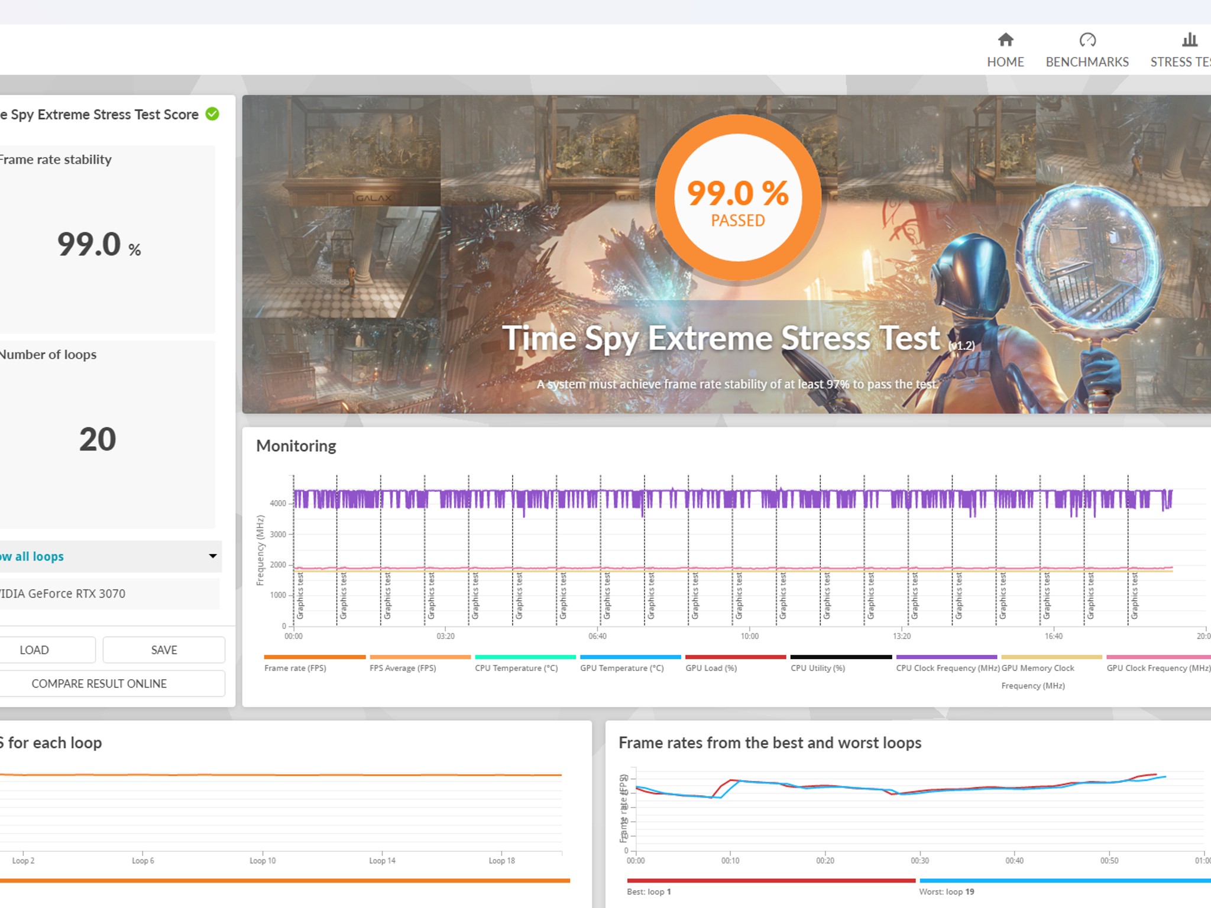This screenshot has height=908, width=1211.
Task: Open the Benchmarks gauge icon
Action: pos(1087,40)
